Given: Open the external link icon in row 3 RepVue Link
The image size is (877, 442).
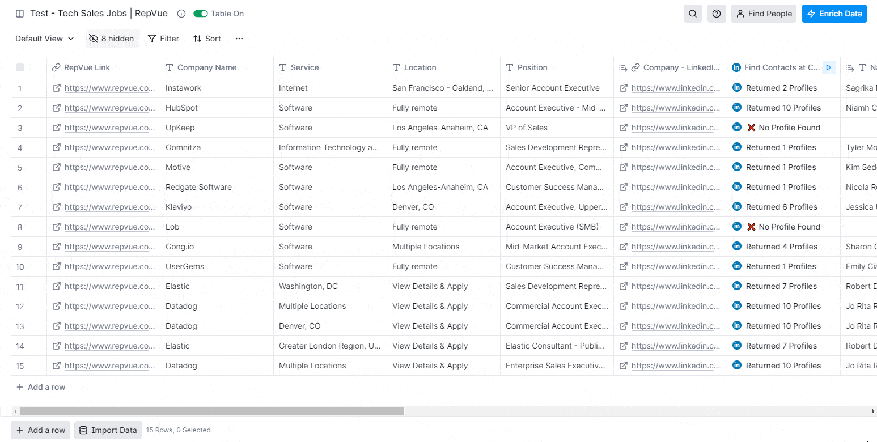Looking at the screenshot, I should click(x=57, y=127).
